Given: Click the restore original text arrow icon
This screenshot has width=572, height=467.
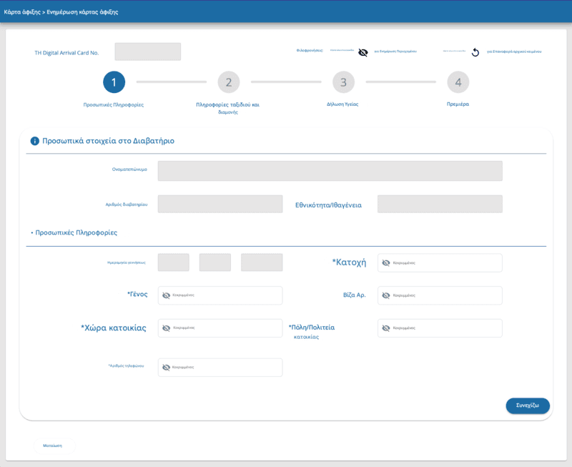Looking at the screenshot, I should click(475, 52).
